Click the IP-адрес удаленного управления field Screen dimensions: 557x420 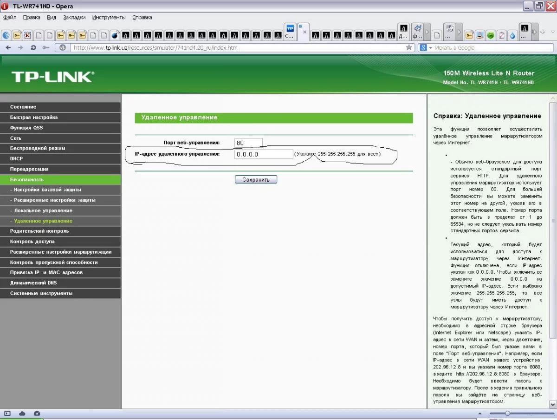pos(264,154)
